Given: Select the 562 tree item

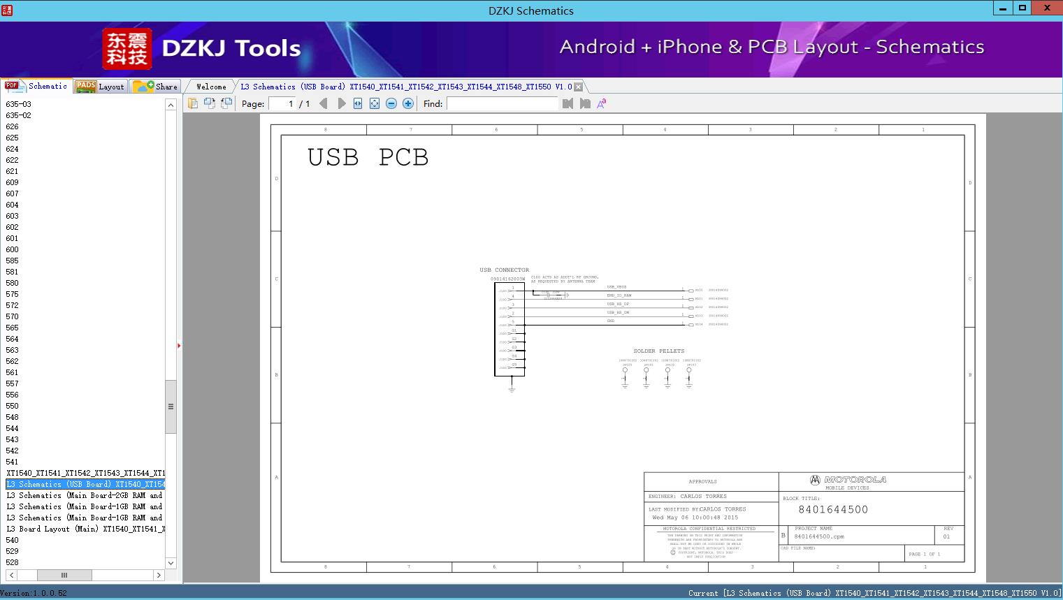Looking at the screenshot, I should (x=12, y=361).
